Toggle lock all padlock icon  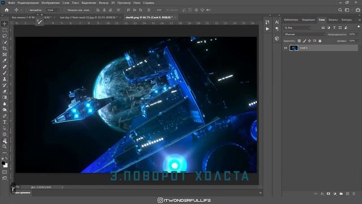pyautogui.click(x=320, y=41)
